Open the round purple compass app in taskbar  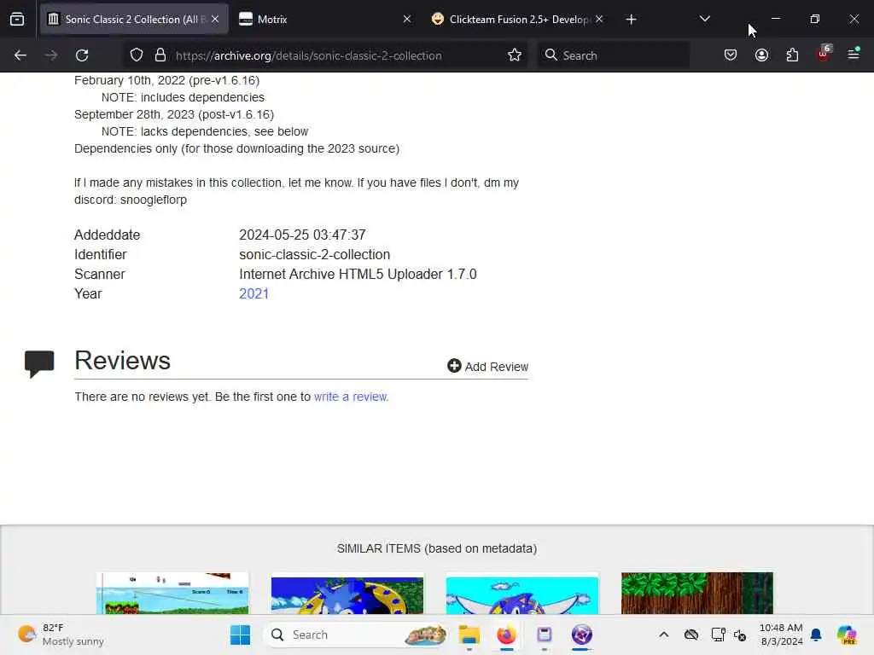point(582,635)
